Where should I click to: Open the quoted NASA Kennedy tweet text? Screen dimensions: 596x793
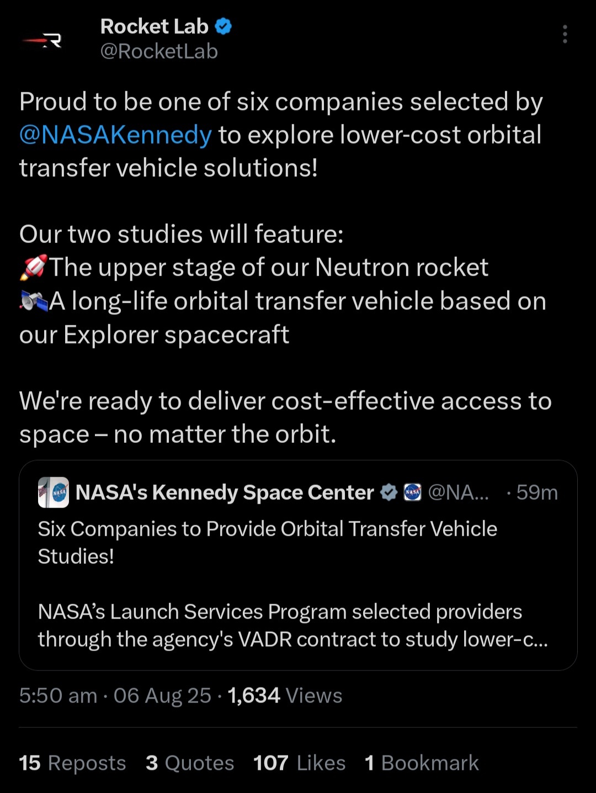pos(292,584)
